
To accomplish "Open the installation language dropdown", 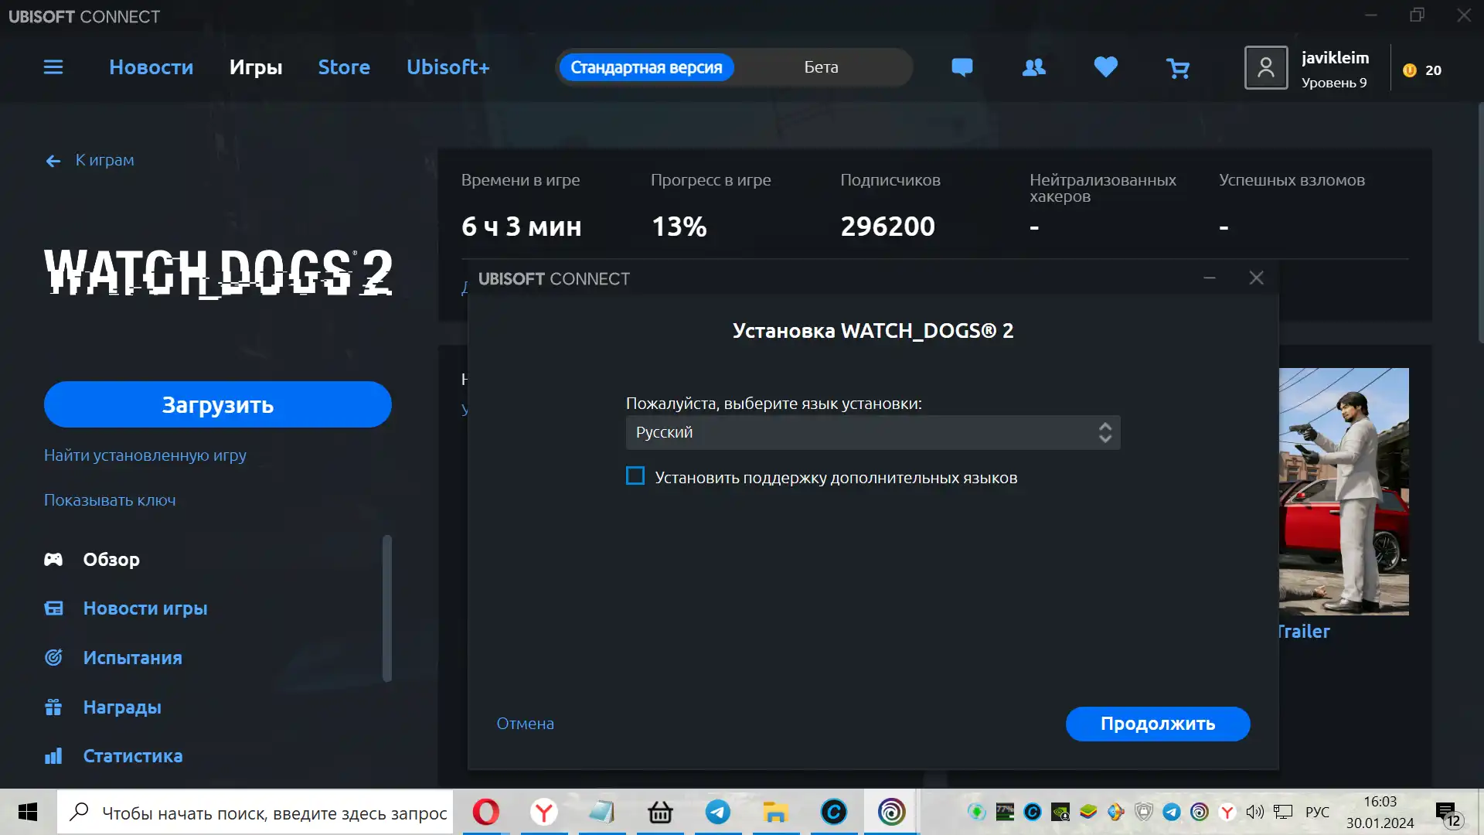I will click(873, 433).
